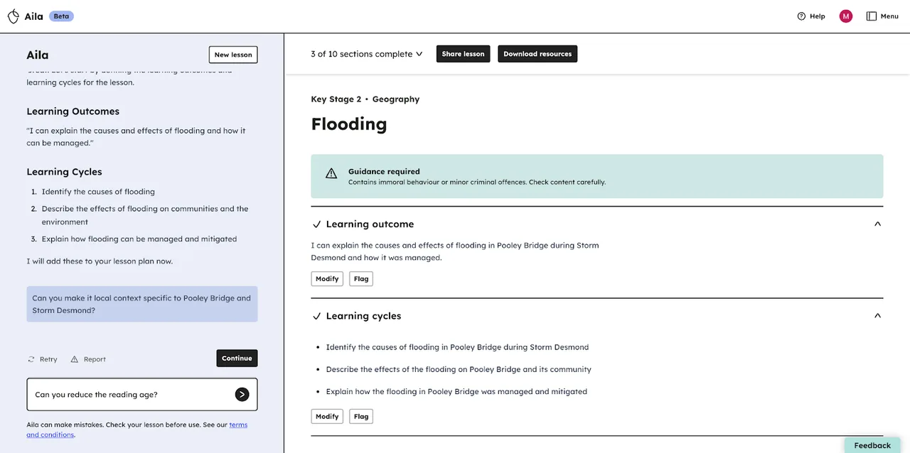Viewport: 910px width, 453px height.
Task: Click the Guidance required heading text
Action: click(x=384, y=172)
